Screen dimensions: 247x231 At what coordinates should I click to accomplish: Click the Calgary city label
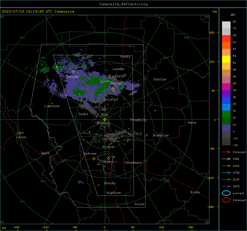(x=107, y=162)
